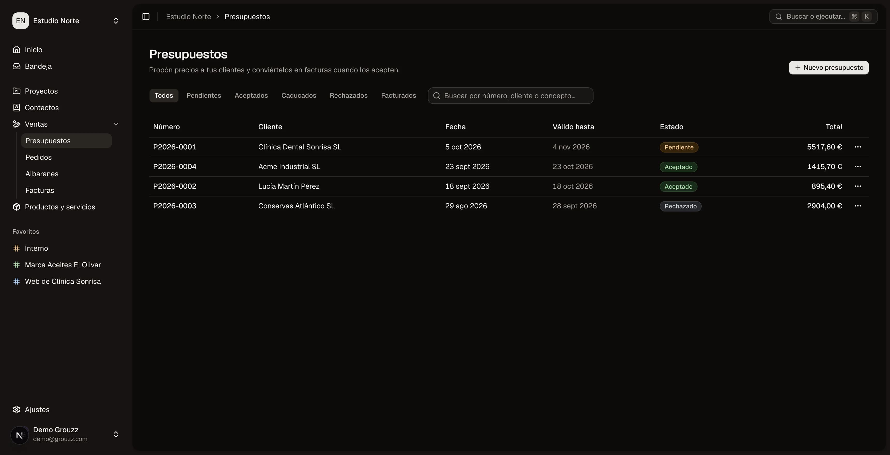This screenshot has height=455, width=890.
Task: Click the Nuevo presupuesto button
Action: click(828, 68)
